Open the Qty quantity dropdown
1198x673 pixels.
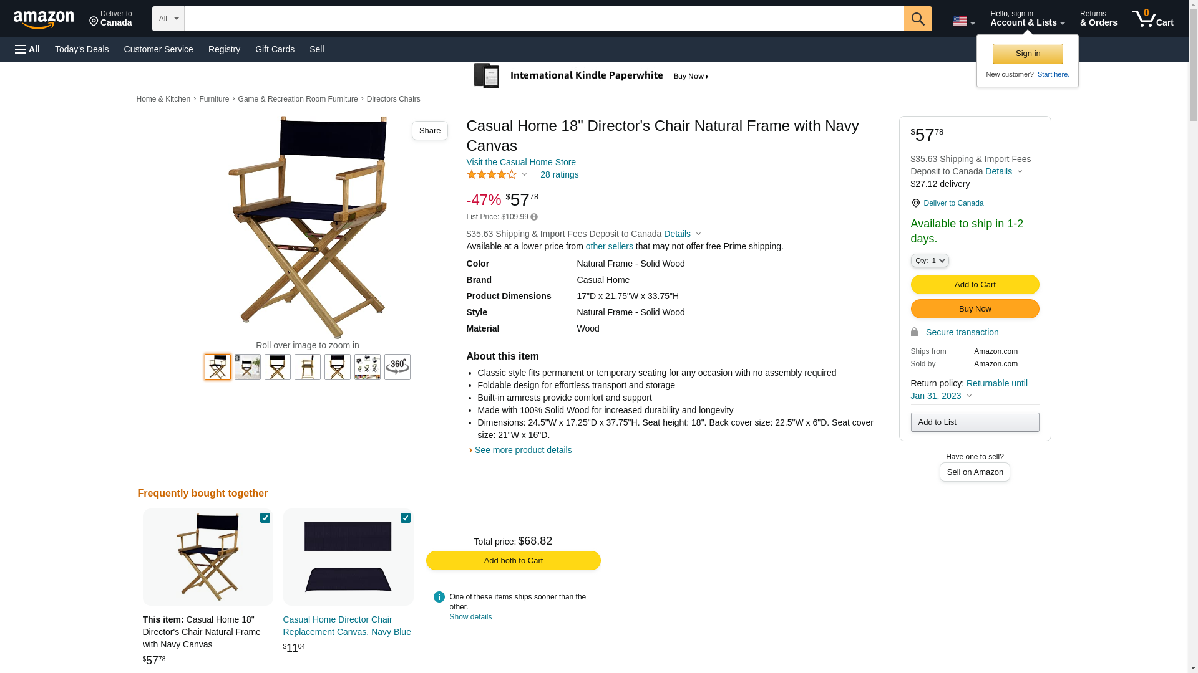pyautogui.click(x=929, y=260)
